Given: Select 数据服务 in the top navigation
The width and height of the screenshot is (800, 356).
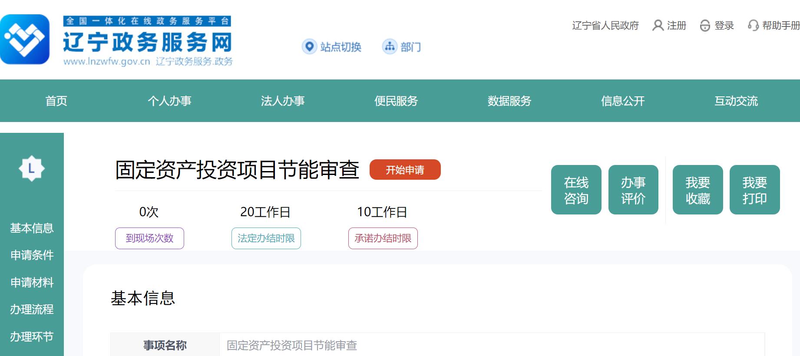Looking at the screenshot, I should tap(509, 101).
